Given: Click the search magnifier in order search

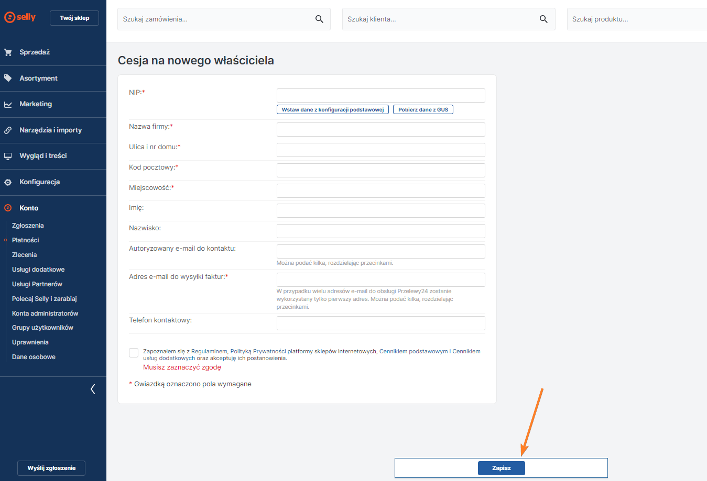Looking at the screenshot, I should 319,19.
